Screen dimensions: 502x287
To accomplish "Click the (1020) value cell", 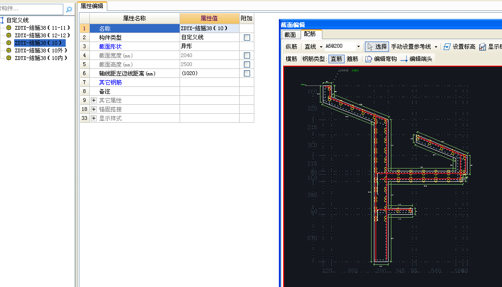I will [209, 73].
